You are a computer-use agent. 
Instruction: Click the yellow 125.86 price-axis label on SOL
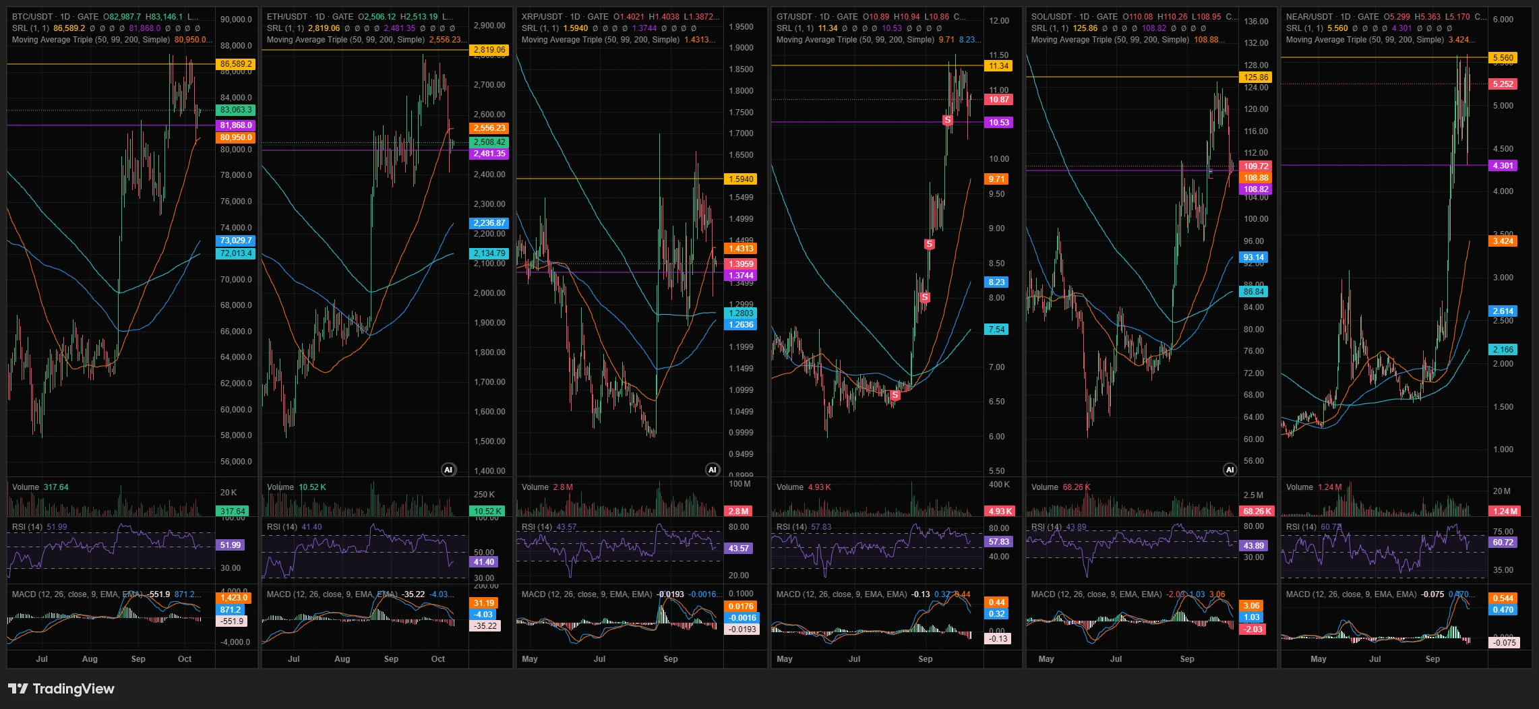tap(1256, 78)
